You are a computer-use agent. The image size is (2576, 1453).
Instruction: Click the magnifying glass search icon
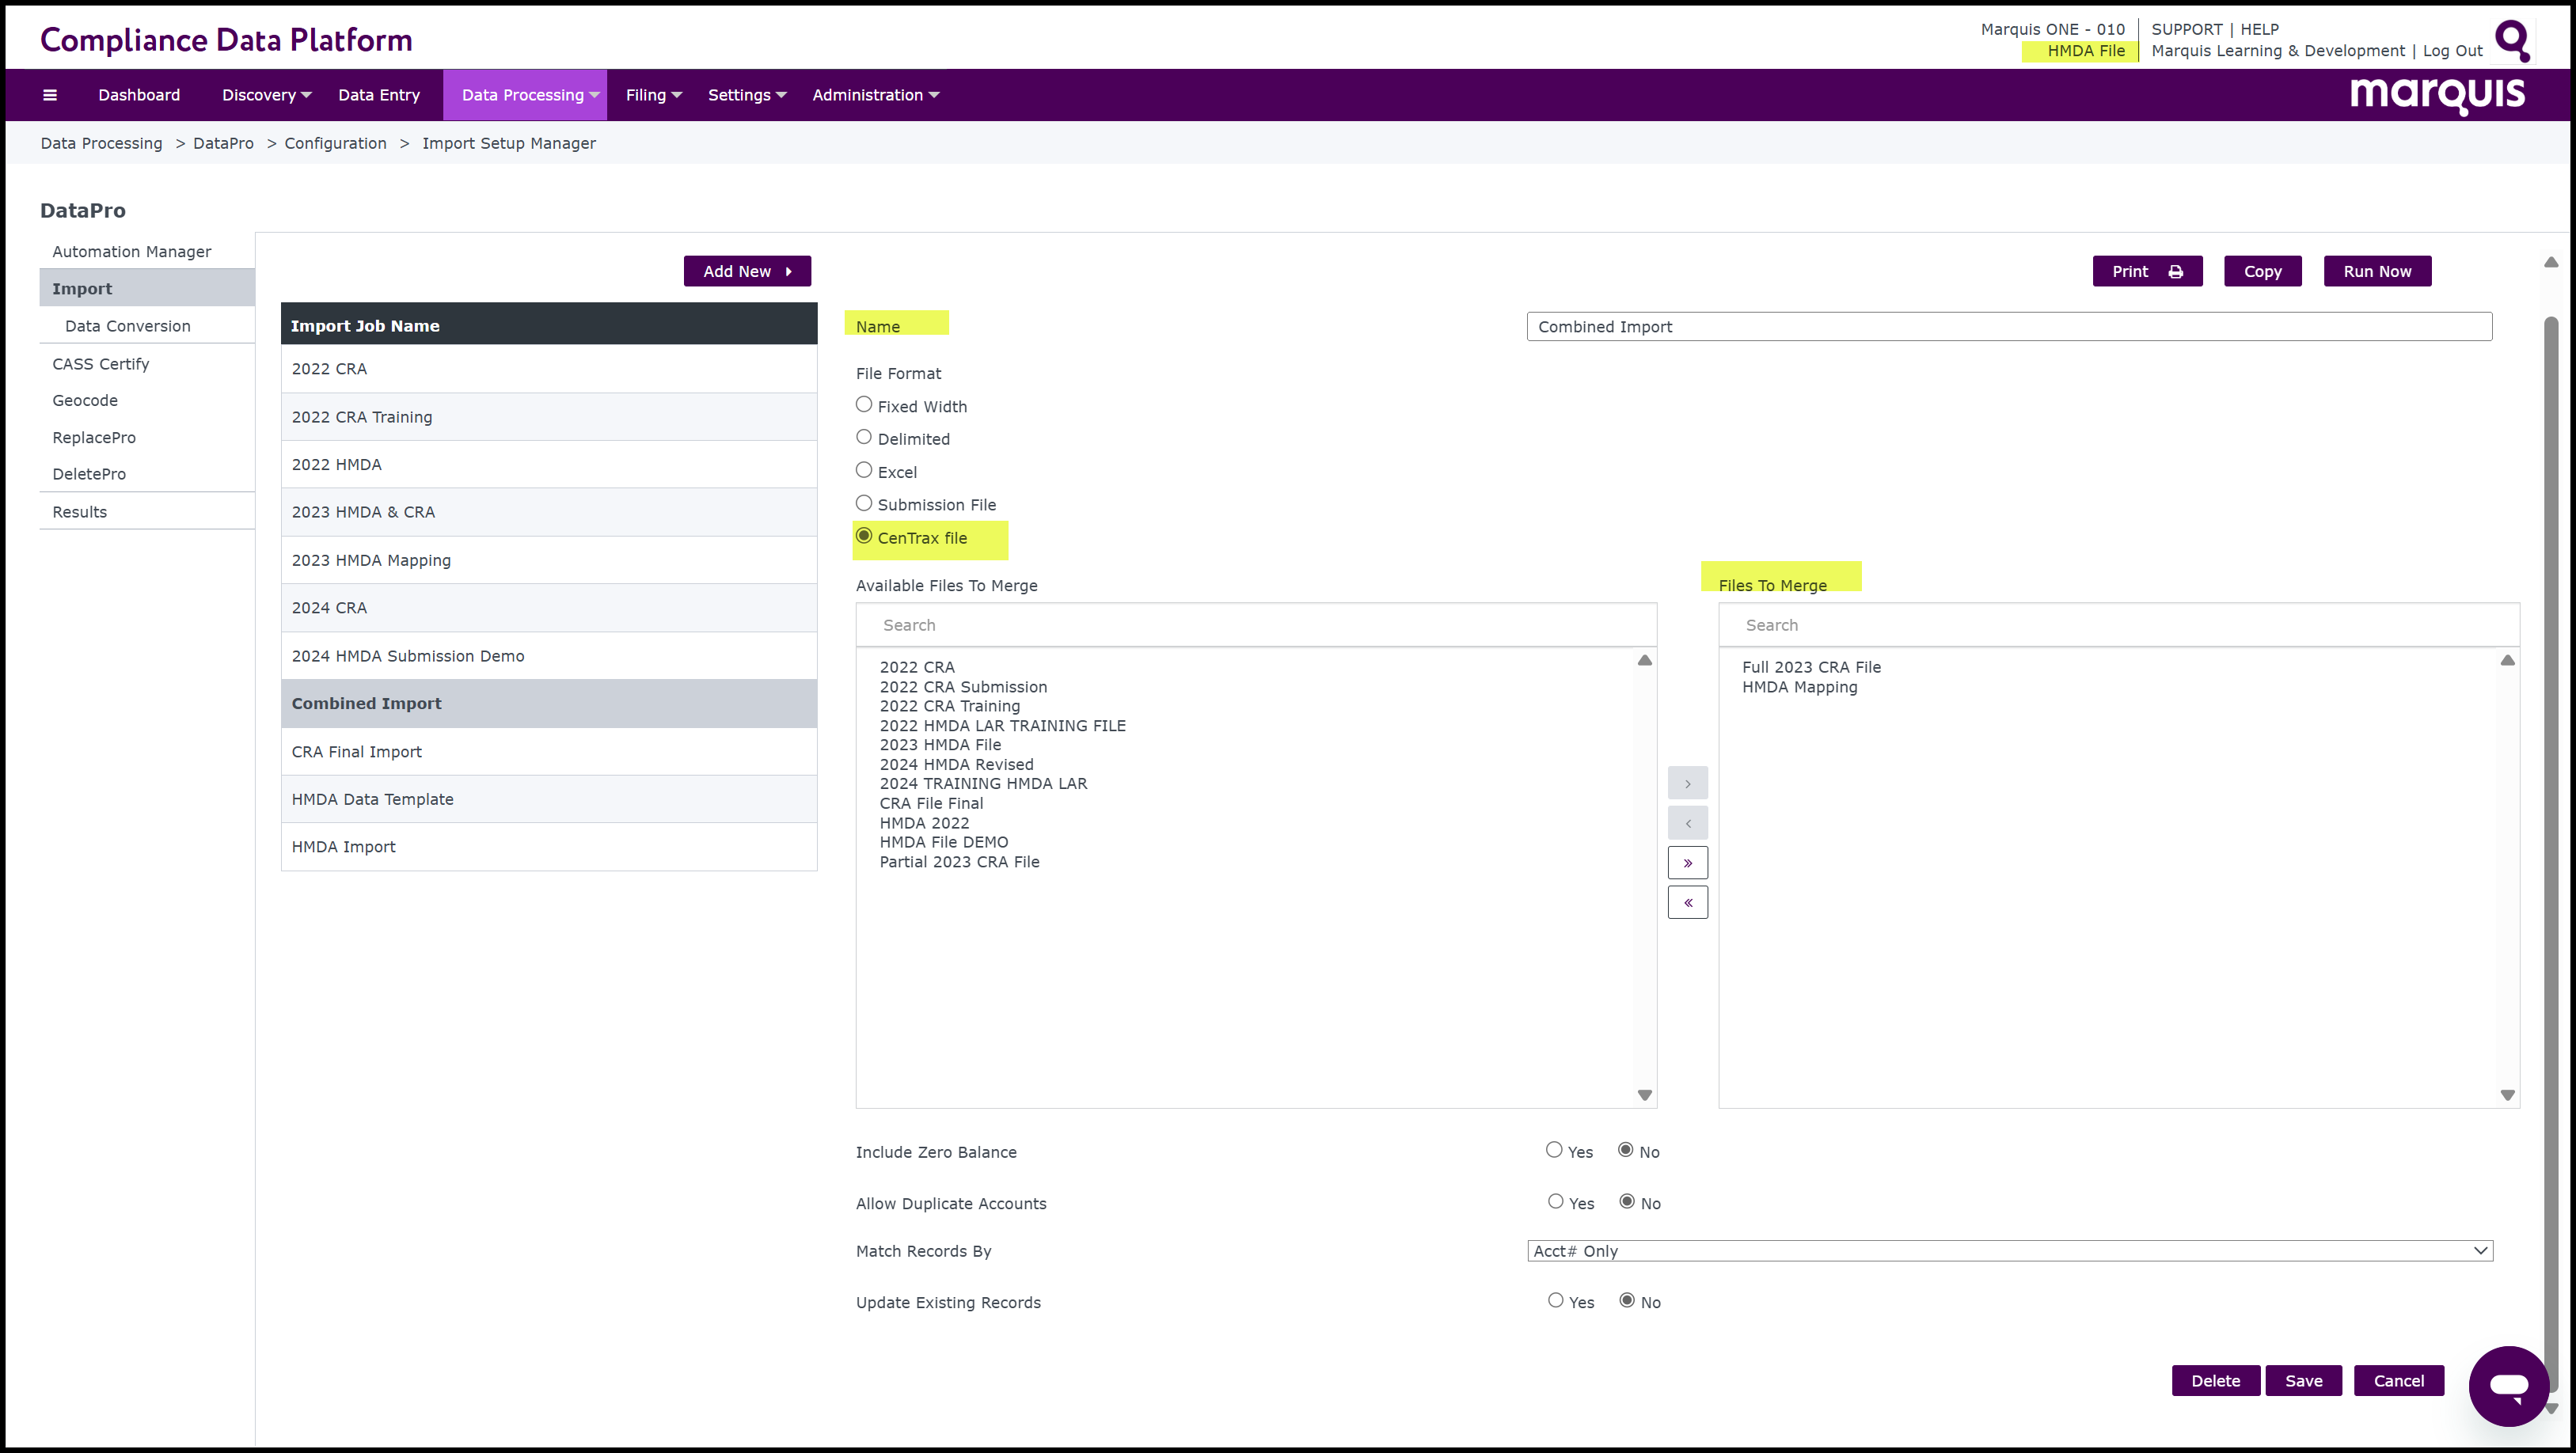[2511, 41]
